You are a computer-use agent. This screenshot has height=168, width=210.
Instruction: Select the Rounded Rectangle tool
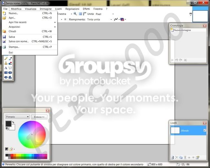tap(10, 73)
